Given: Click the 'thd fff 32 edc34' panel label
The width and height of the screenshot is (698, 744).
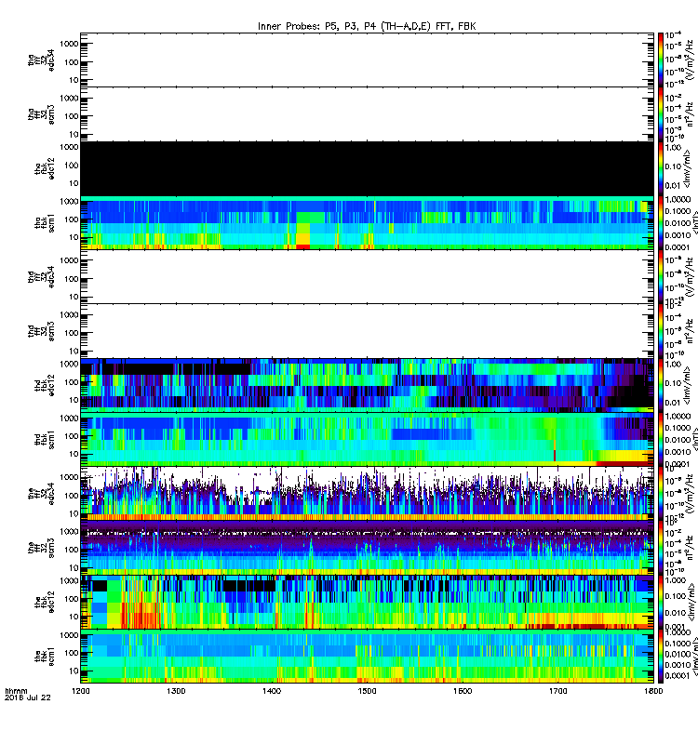Looking at the screenshot, I should (x=41, y=276).
